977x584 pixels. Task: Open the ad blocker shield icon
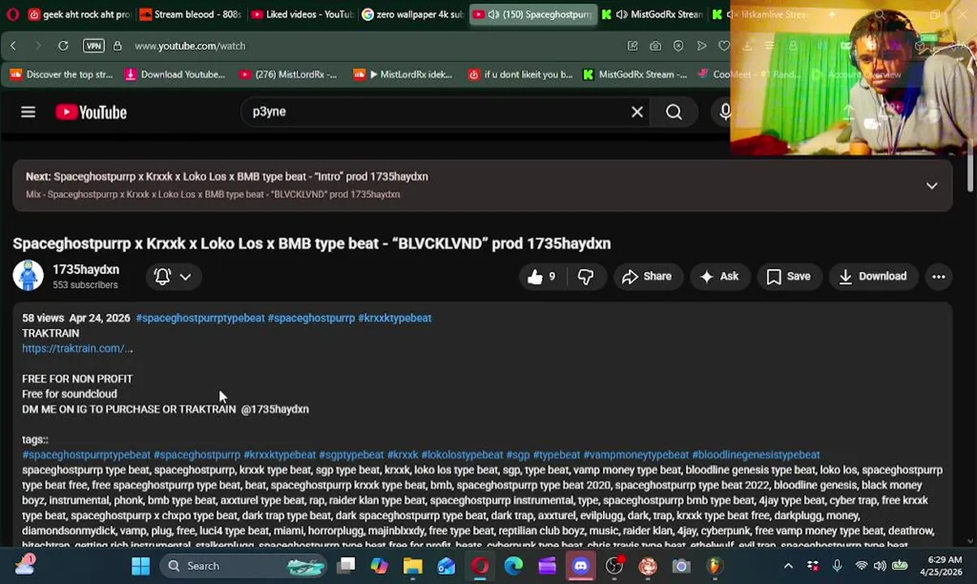[678, 46]
